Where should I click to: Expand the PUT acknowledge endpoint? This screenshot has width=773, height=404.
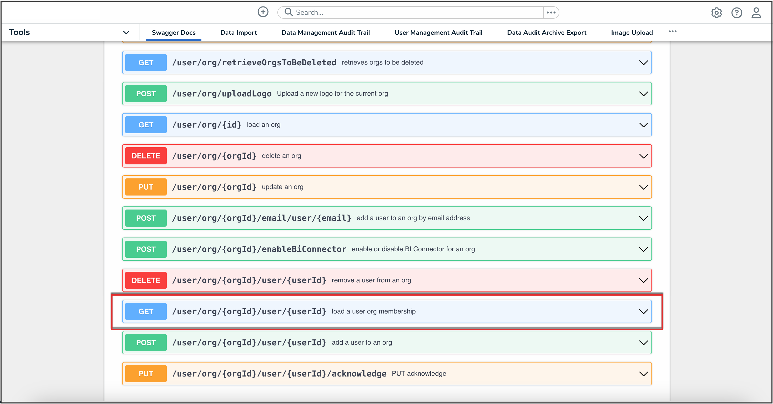click(644, 374)
